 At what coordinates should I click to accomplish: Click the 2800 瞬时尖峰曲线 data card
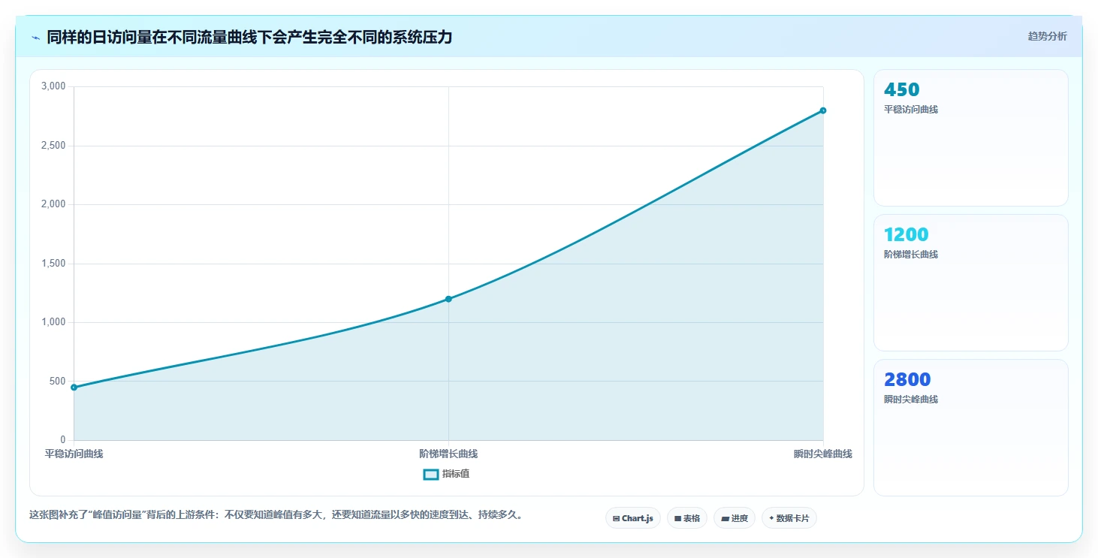(970, 427)
